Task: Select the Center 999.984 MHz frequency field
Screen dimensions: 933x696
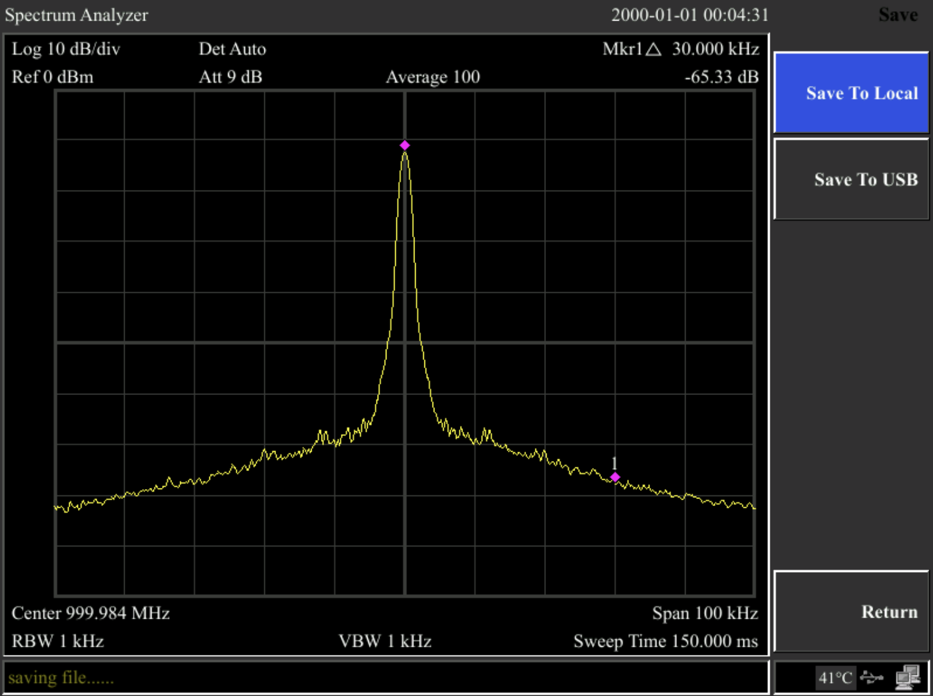Action: tap(93, 613)
